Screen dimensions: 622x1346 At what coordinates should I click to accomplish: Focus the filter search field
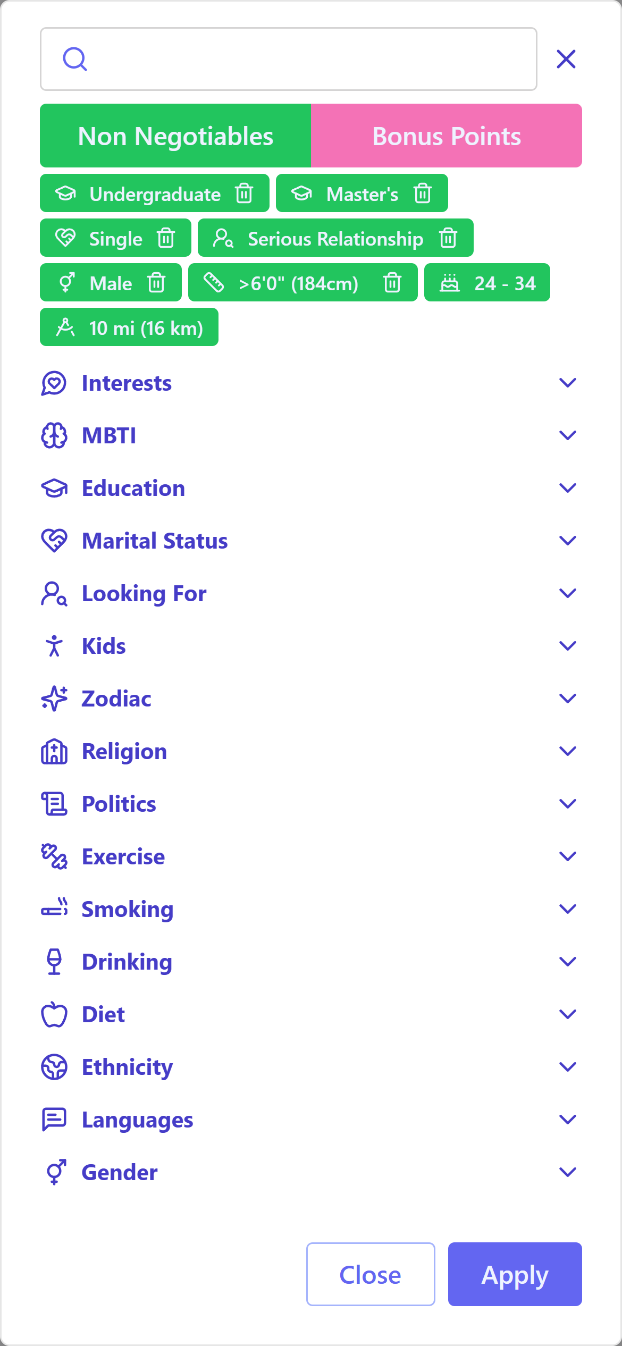[288, 59]
